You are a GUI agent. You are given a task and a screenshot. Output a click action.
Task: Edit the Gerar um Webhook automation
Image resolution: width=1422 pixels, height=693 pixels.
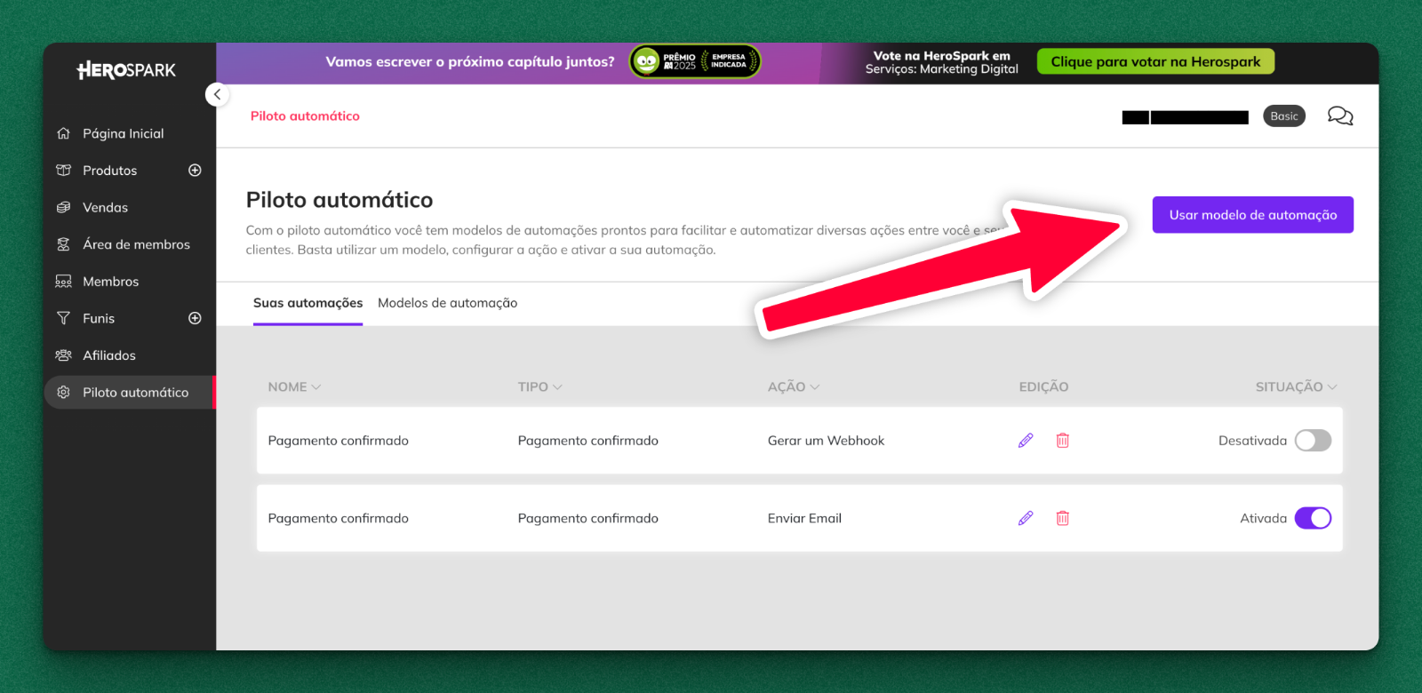coord(1026,441)
